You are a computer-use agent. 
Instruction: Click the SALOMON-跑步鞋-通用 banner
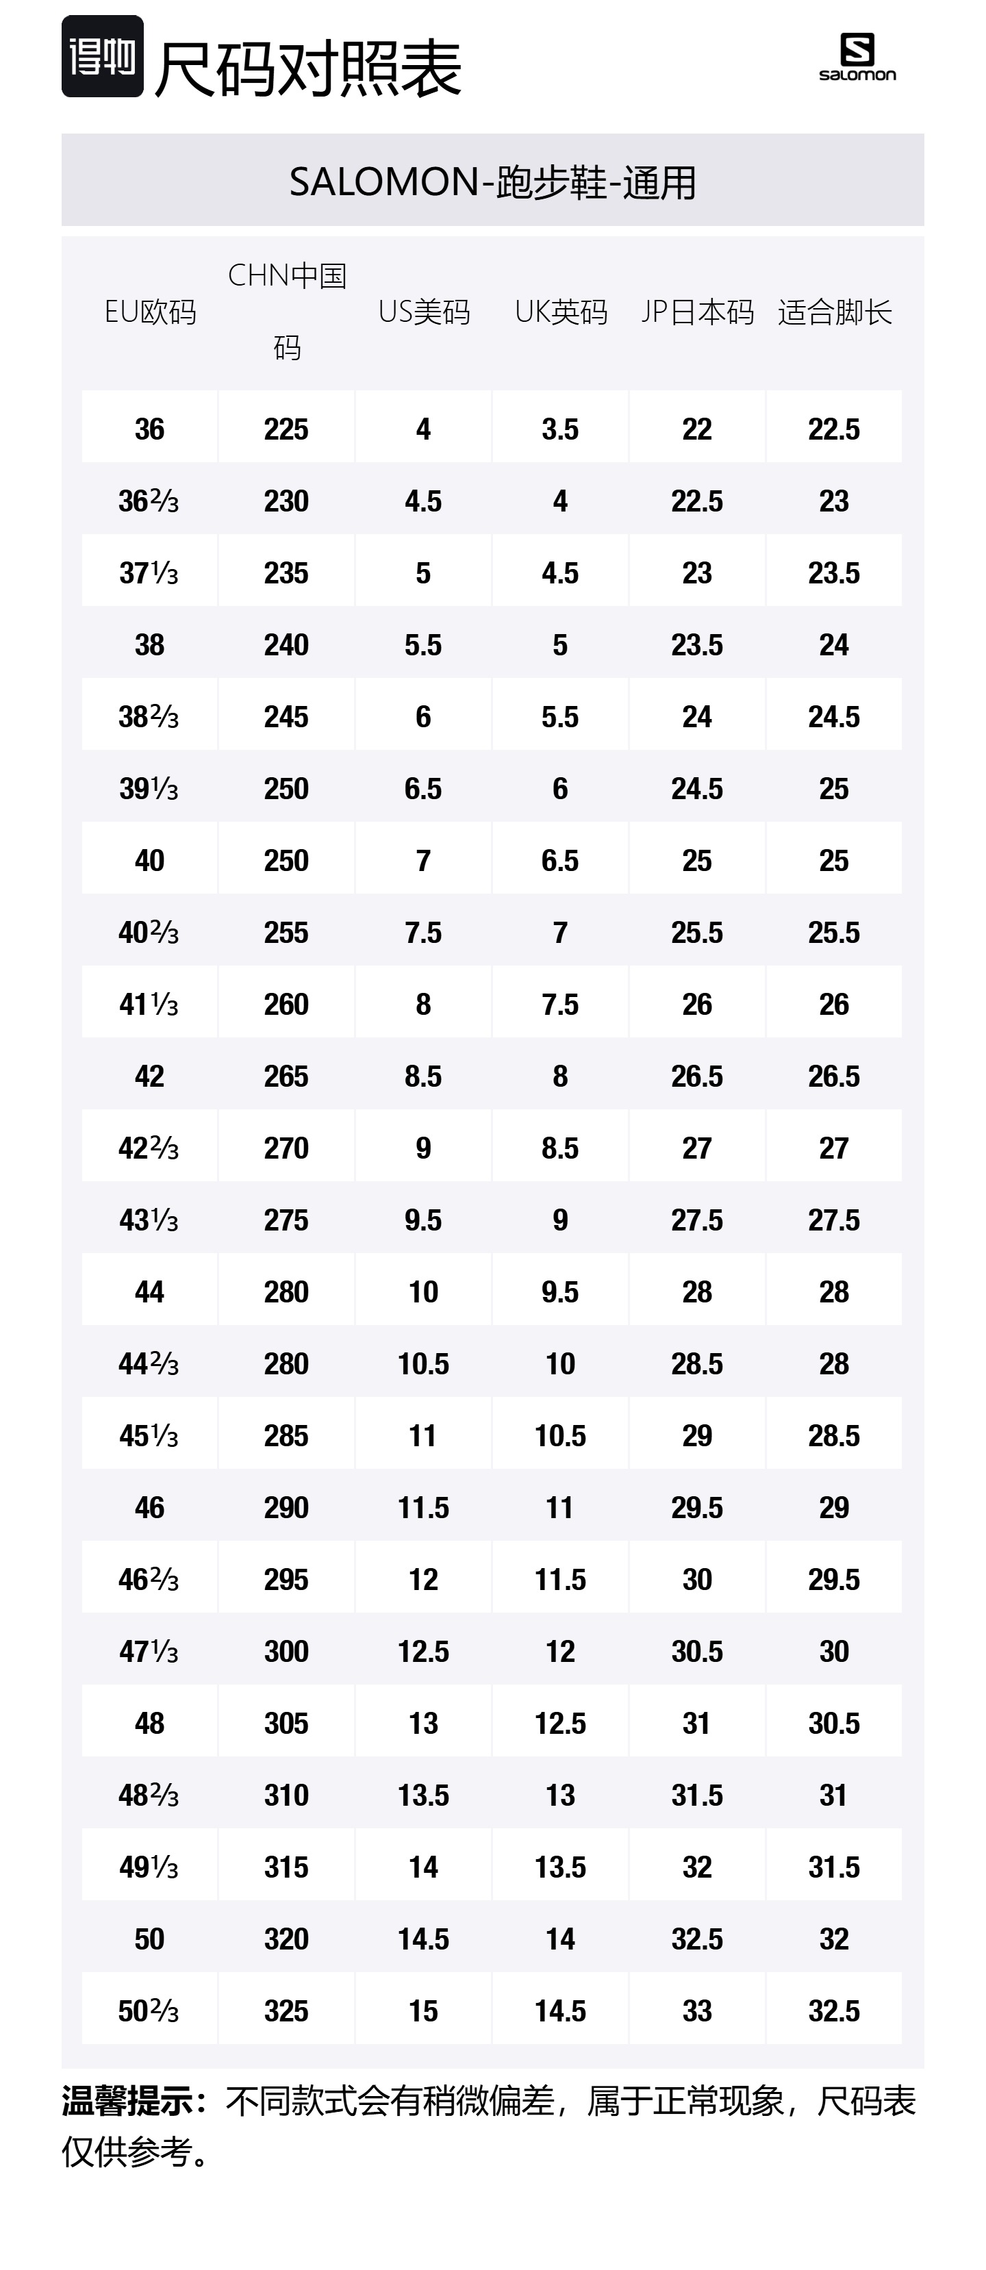coord(492,181)
